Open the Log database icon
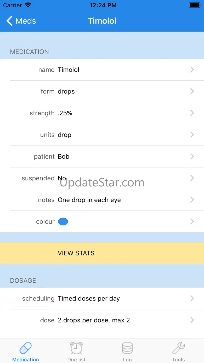 (127, 348)
